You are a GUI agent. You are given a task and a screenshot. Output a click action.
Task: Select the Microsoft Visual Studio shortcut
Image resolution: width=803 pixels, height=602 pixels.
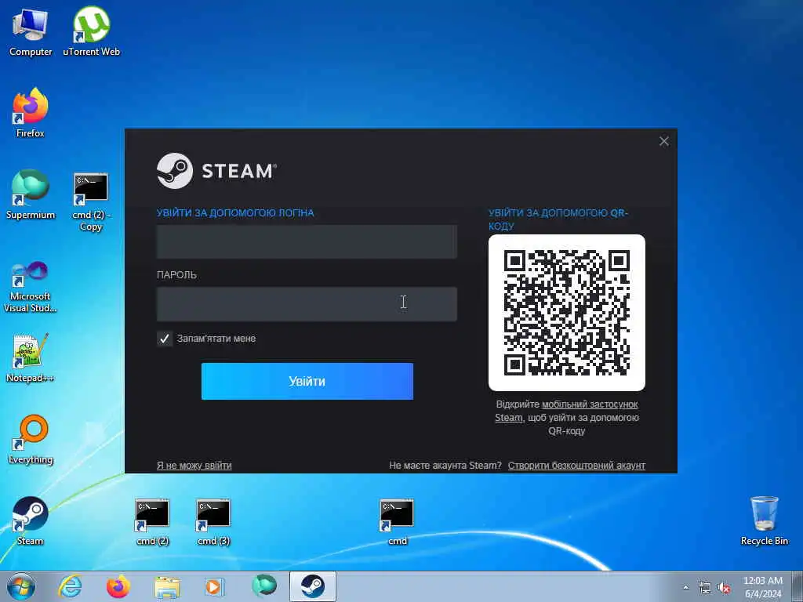(x=31, y=287)
